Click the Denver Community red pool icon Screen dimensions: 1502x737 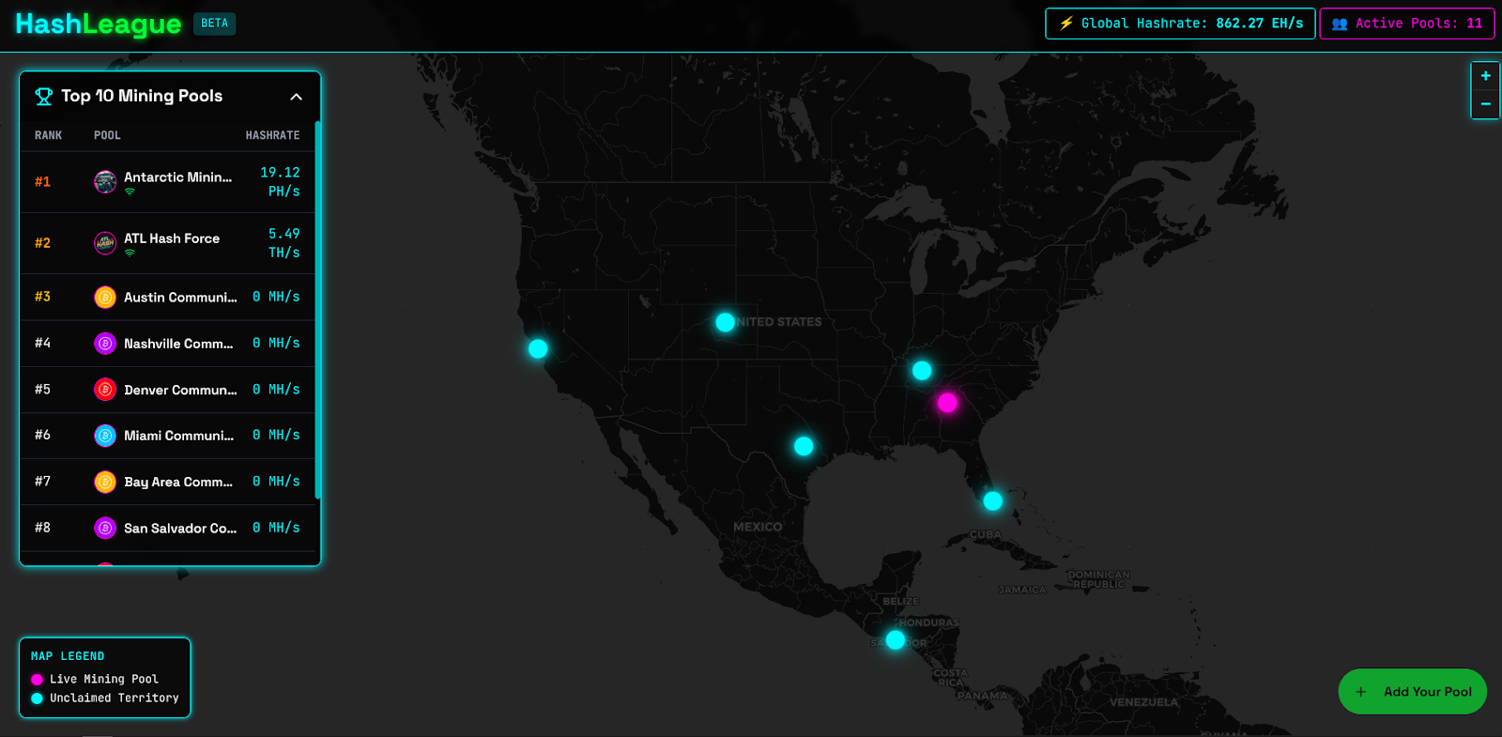click(x=105, y=390)
